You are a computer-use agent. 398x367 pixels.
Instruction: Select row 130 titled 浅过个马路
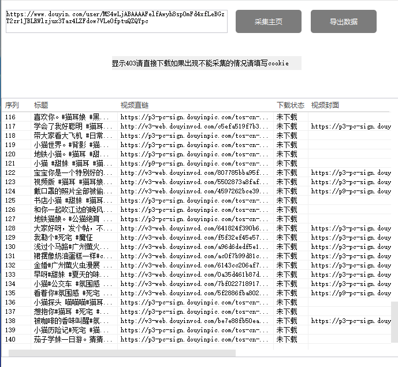(x=68, y=247)
